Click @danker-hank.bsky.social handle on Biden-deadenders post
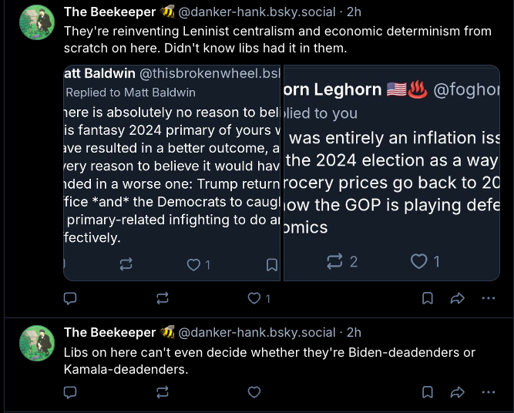Image resolution: width=514 pixels, height=413 pixels. (257, 333)
